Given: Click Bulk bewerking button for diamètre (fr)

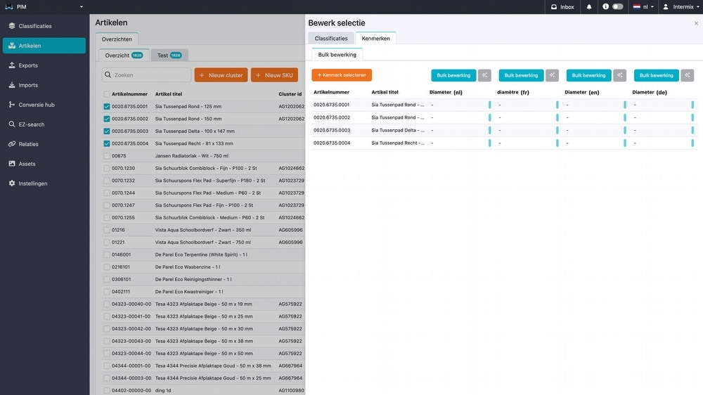Looking at the screenshot, I should point(521,75).
